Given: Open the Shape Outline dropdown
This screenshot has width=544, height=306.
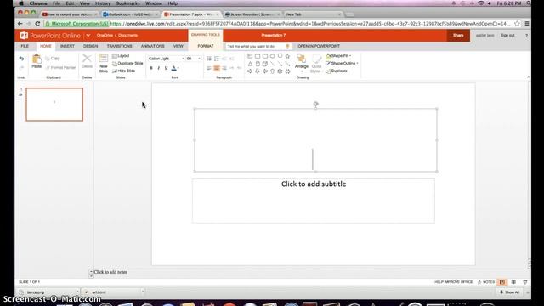Looking at the screenshot, I should pyautogui.click(x=342, y=63).
